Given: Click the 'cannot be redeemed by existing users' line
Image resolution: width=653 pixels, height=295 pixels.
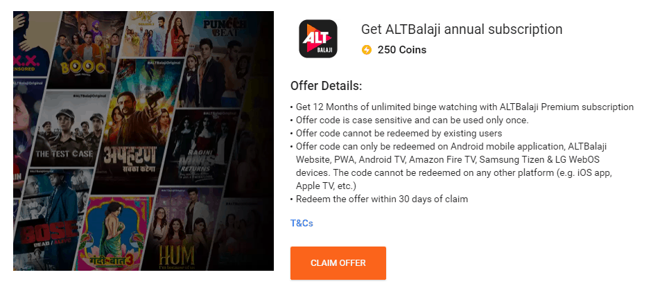Looking at the screenshot, I should [399, 133].
